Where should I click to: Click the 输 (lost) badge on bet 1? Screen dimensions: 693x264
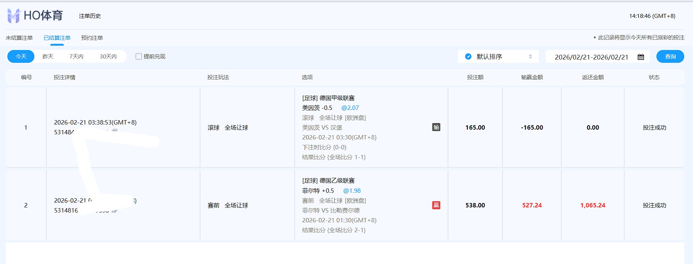[x=436, y=127]
